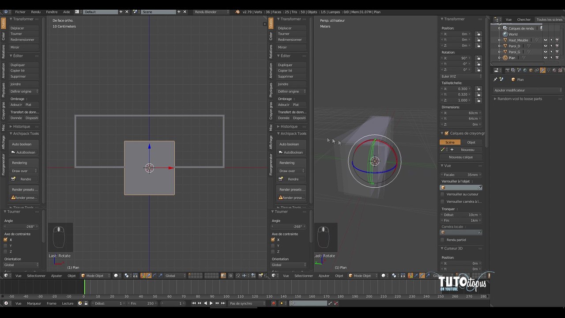Image resolution: width=565 pixels, height=318 pixels.
Task: Open the Aide menu
Action: click(66, 12)
